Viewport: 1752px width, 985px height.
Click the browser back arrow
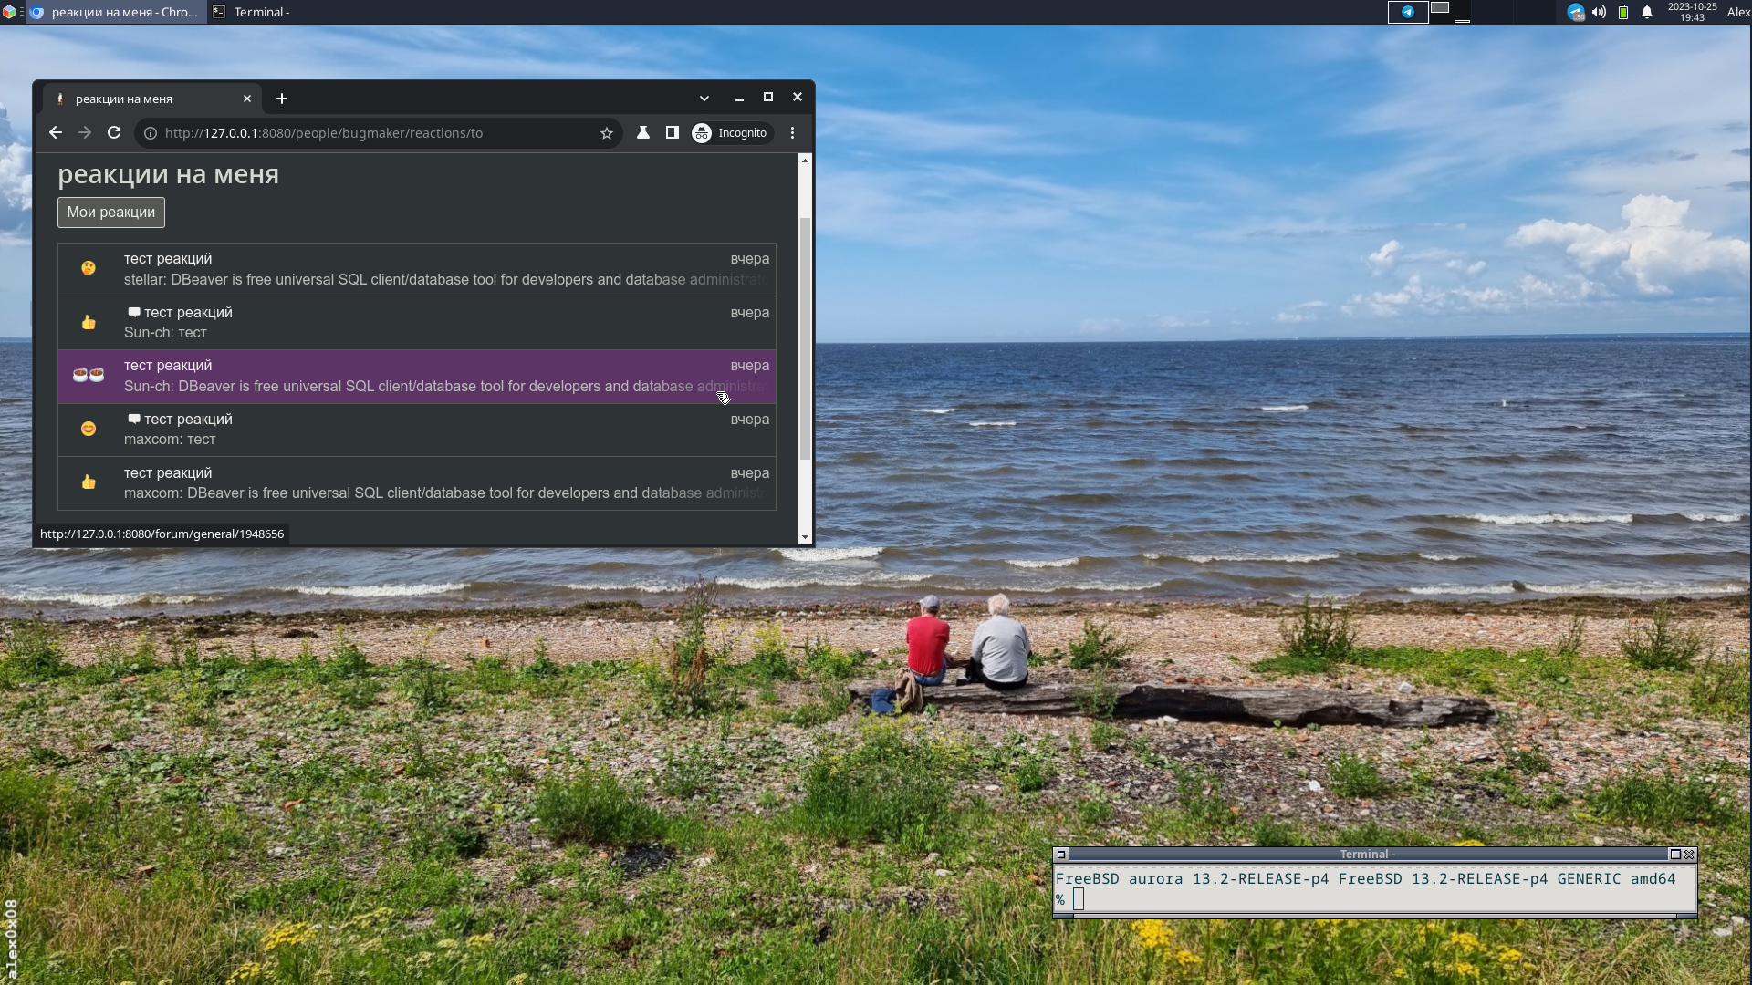point(56,133)
